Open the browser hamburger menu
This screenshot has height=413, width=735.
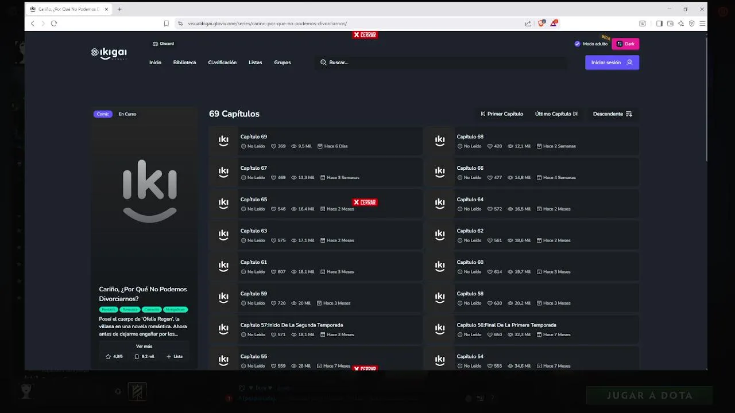[702, 24]
